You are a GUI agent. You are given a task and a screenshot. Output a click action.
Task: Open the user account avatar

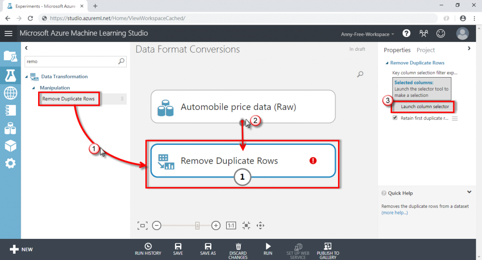[x=462, y=33]
